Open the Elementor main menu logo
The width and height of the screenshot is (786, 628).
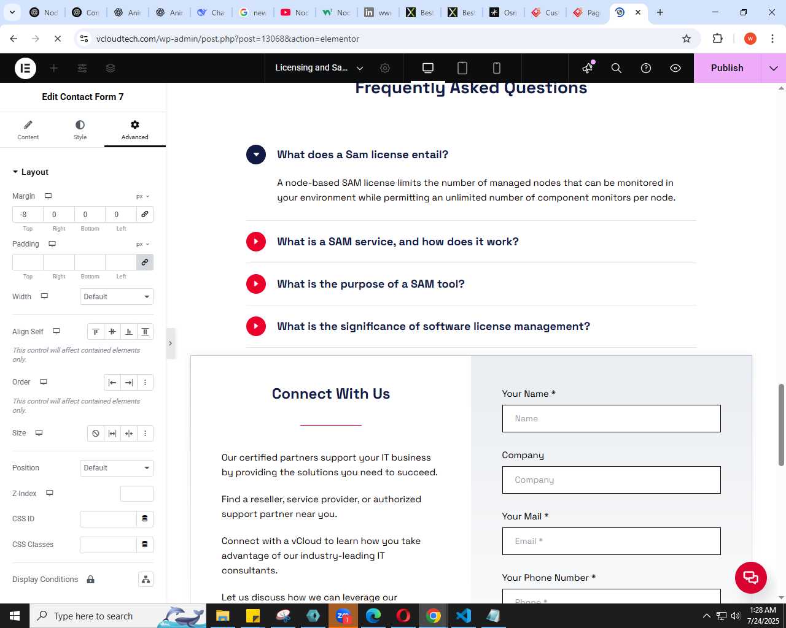pos(25,68)
